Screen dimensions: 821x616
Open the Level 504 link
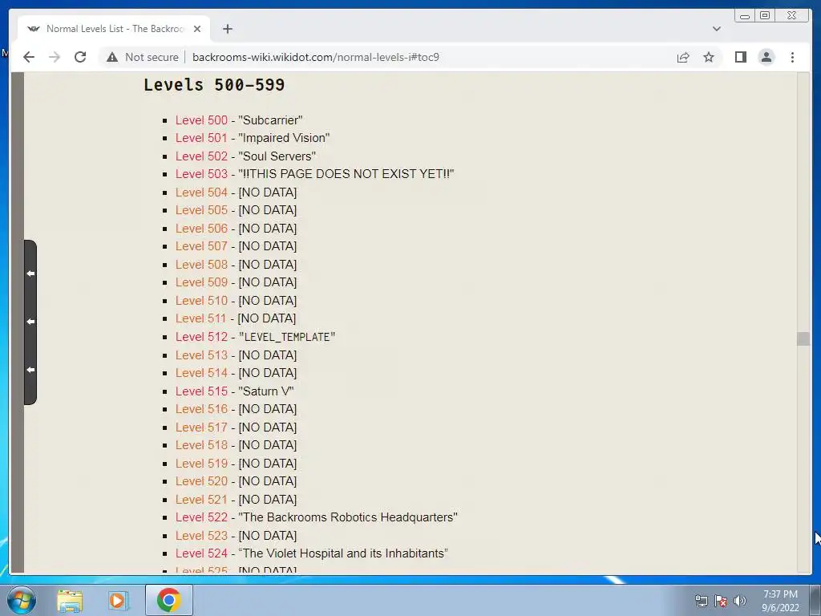[201, 192]
